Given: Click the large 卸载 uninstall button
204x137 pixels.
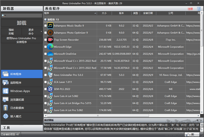Looking at the screenshot, I should point(21,23).
